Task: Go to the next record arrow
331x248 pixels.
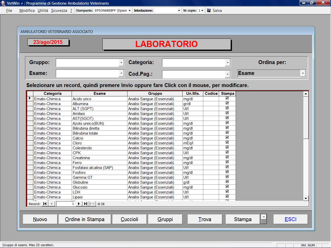Action: tap(79, 204)
